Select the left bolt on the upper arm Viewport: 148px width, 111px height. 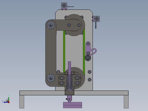click(69, 25)
